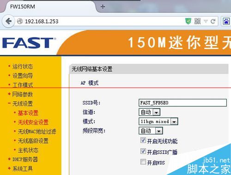Expand DHCP服务器 menu section
This screenshot has height=175, width=231.
coord(25,159)
